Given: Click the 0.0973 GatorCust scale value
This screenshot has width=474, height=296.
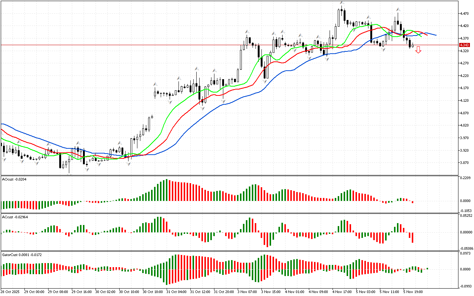Looking at the screenshot, I should pos(465,253).
